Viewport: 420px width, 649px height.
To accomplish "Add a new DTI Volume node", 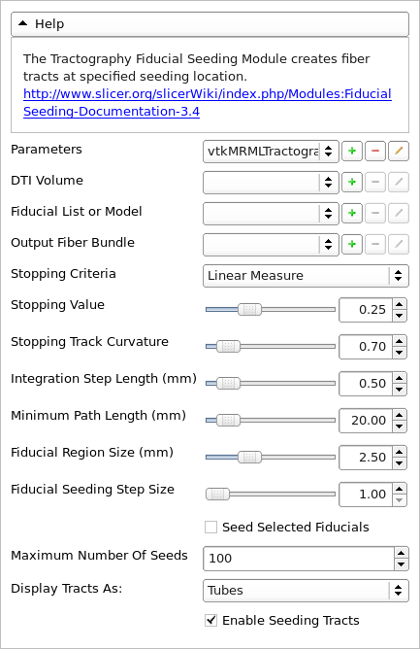I will pyautogui.click(x=352, y=182).
